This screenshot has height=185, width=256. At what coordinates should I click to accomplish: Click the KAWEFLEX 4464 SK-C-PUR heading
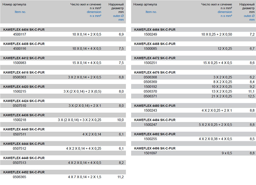coord(155,30)
